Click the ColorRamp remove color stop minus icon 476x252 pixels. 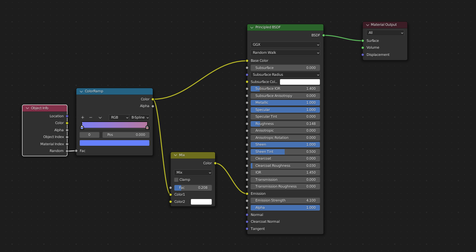(x=91, y=117)
